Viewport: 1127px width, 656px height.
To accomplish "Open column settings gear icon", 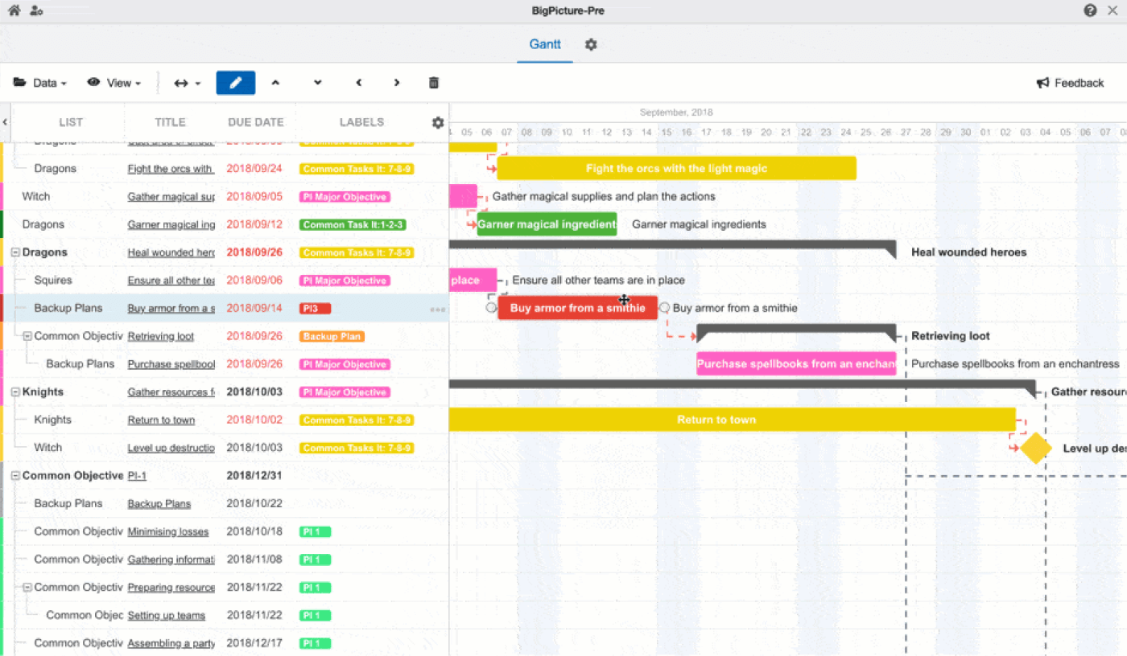I will pyautogui.click(x=438, y=123).
